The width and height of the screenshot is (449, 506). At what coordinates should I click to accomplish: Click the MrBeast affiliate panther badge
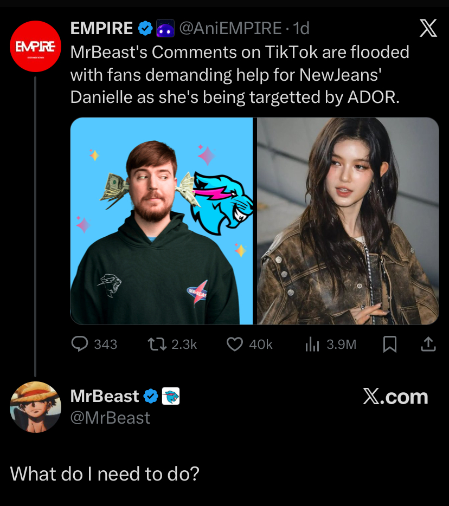[171, 397]
